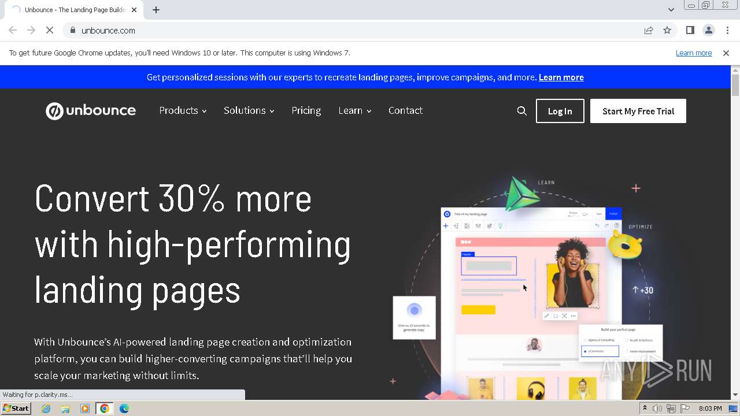The width and height of the screenshot is (740, 416).
Task: Open the Chrome three-dot menu
Action: (727, 30)
